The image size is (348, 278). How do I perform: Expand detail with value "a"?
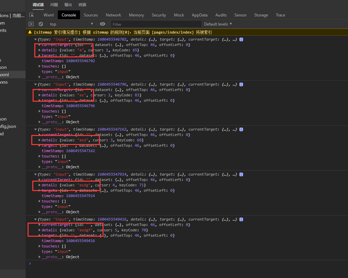point(39,50)
